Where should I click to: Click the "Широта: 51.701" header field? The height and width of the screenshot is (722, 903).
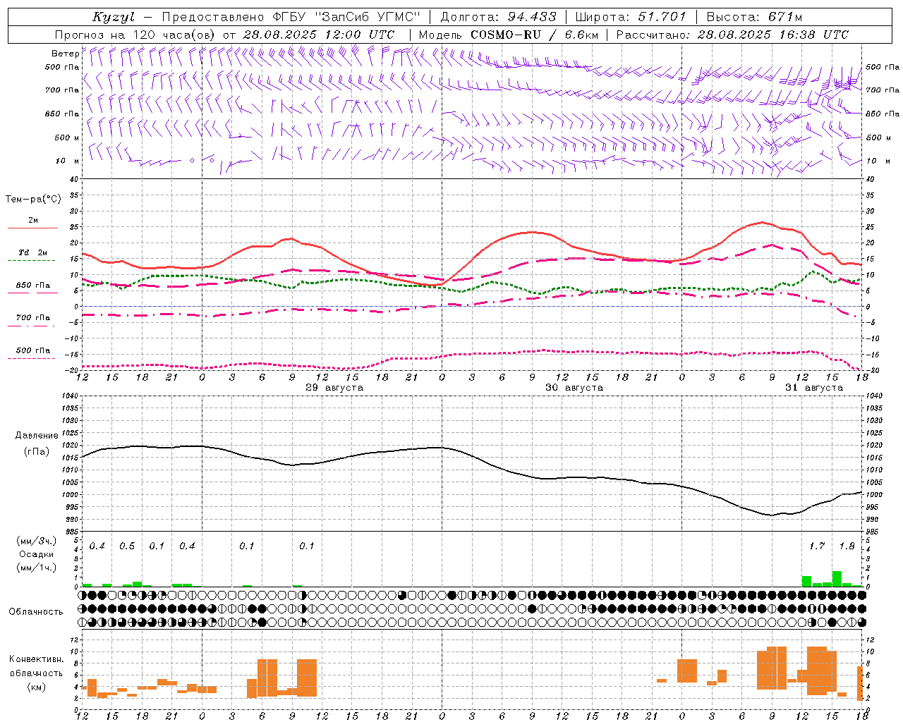point(631,17)
